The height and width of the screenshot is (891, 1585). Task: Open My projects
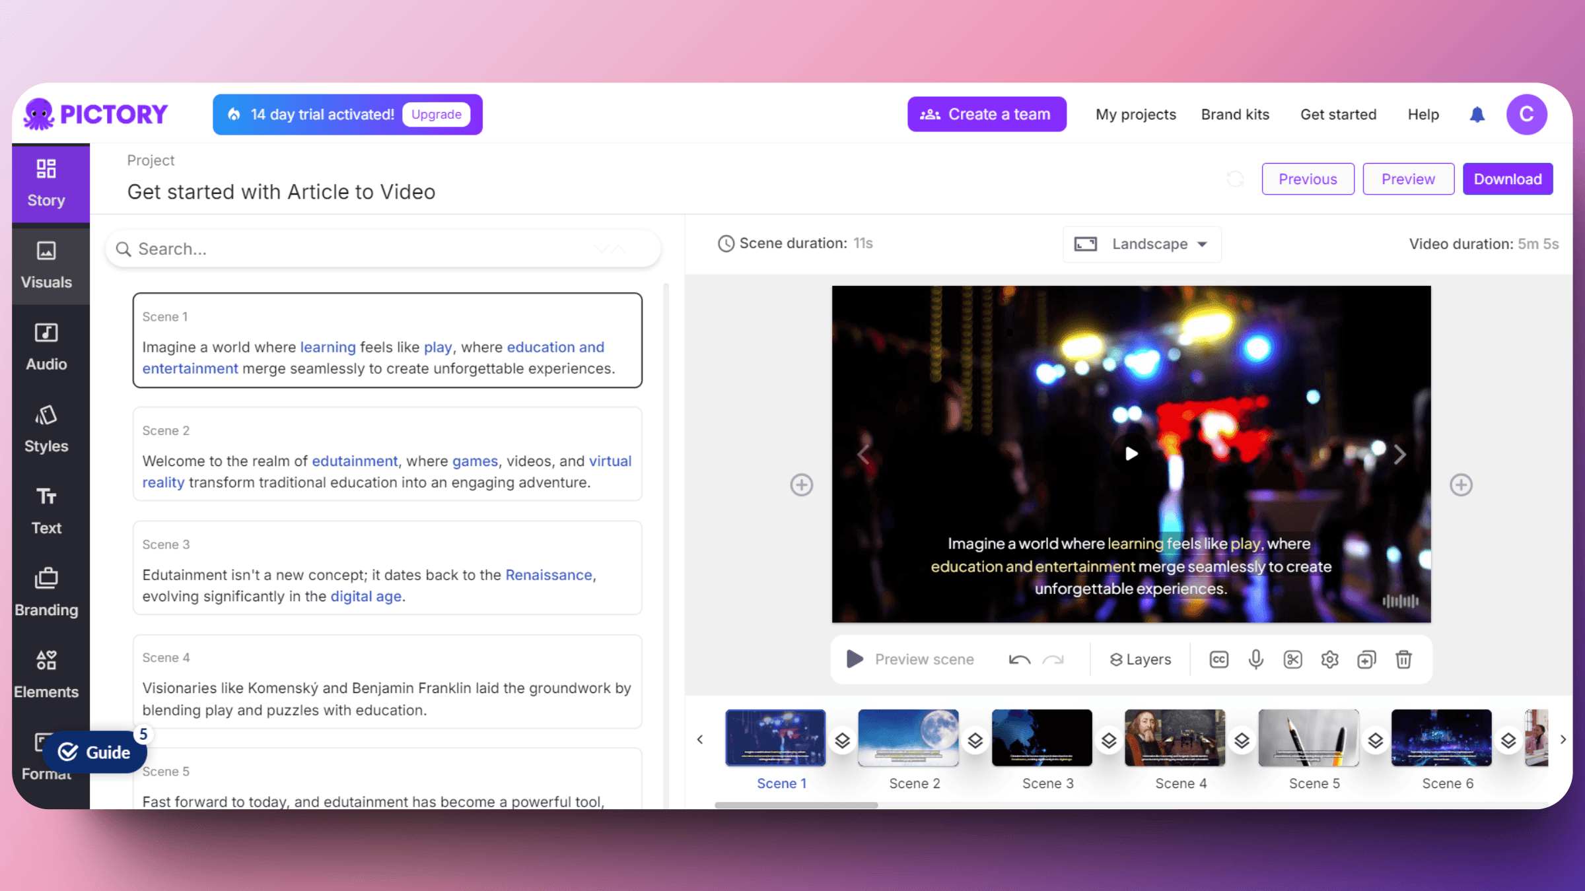(1135, 114)
